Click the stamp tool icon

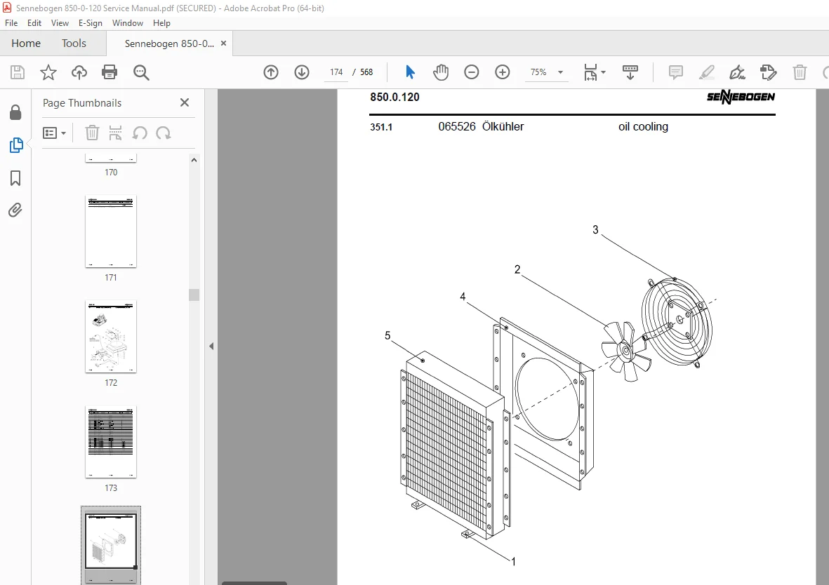click(768, 72)
